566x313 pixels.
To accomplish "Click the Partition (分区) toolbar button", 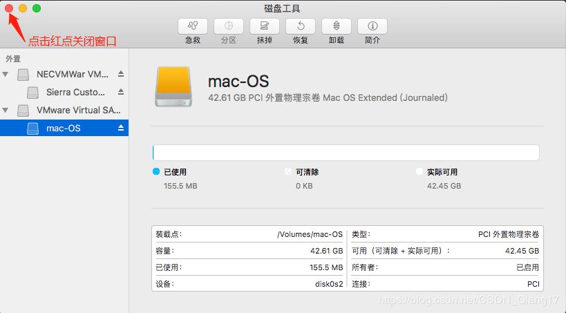I will click(x=229, y=26).
